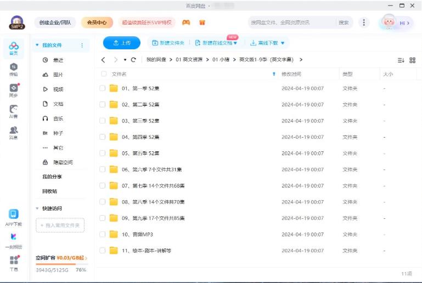Open the 空间扩容 price chevron
The height and width of the screenshot is (283, 422).
tap(86, 258)
